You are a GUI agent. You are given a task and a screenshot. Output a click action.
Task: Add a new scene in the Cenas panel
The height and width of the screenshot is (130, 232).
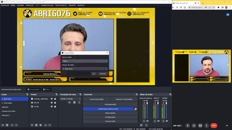(x=3, y=125)
